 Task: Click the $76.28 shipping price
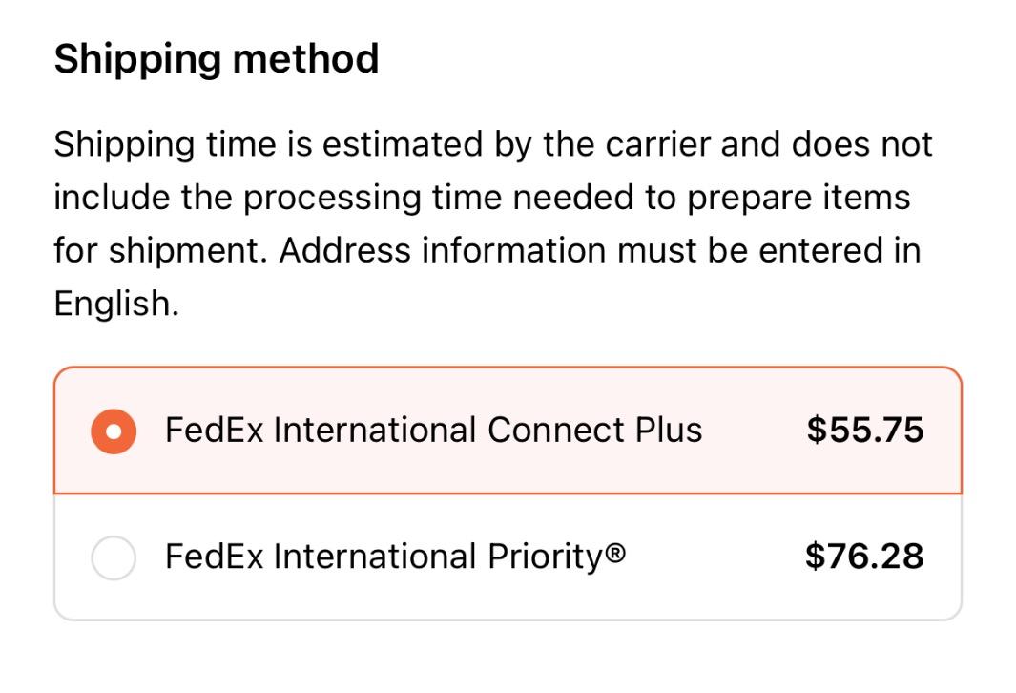[x=864, y=556]
